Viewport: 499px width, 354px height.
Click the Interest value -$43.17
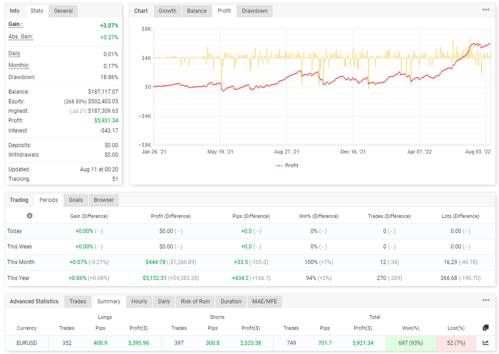[x=109, y=130]
